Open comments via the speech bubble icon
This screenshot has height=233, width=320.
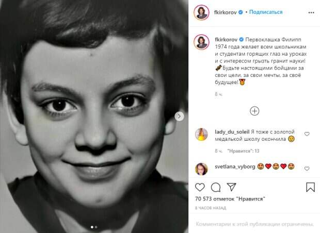pyautogui.click(x=216, y=187)
